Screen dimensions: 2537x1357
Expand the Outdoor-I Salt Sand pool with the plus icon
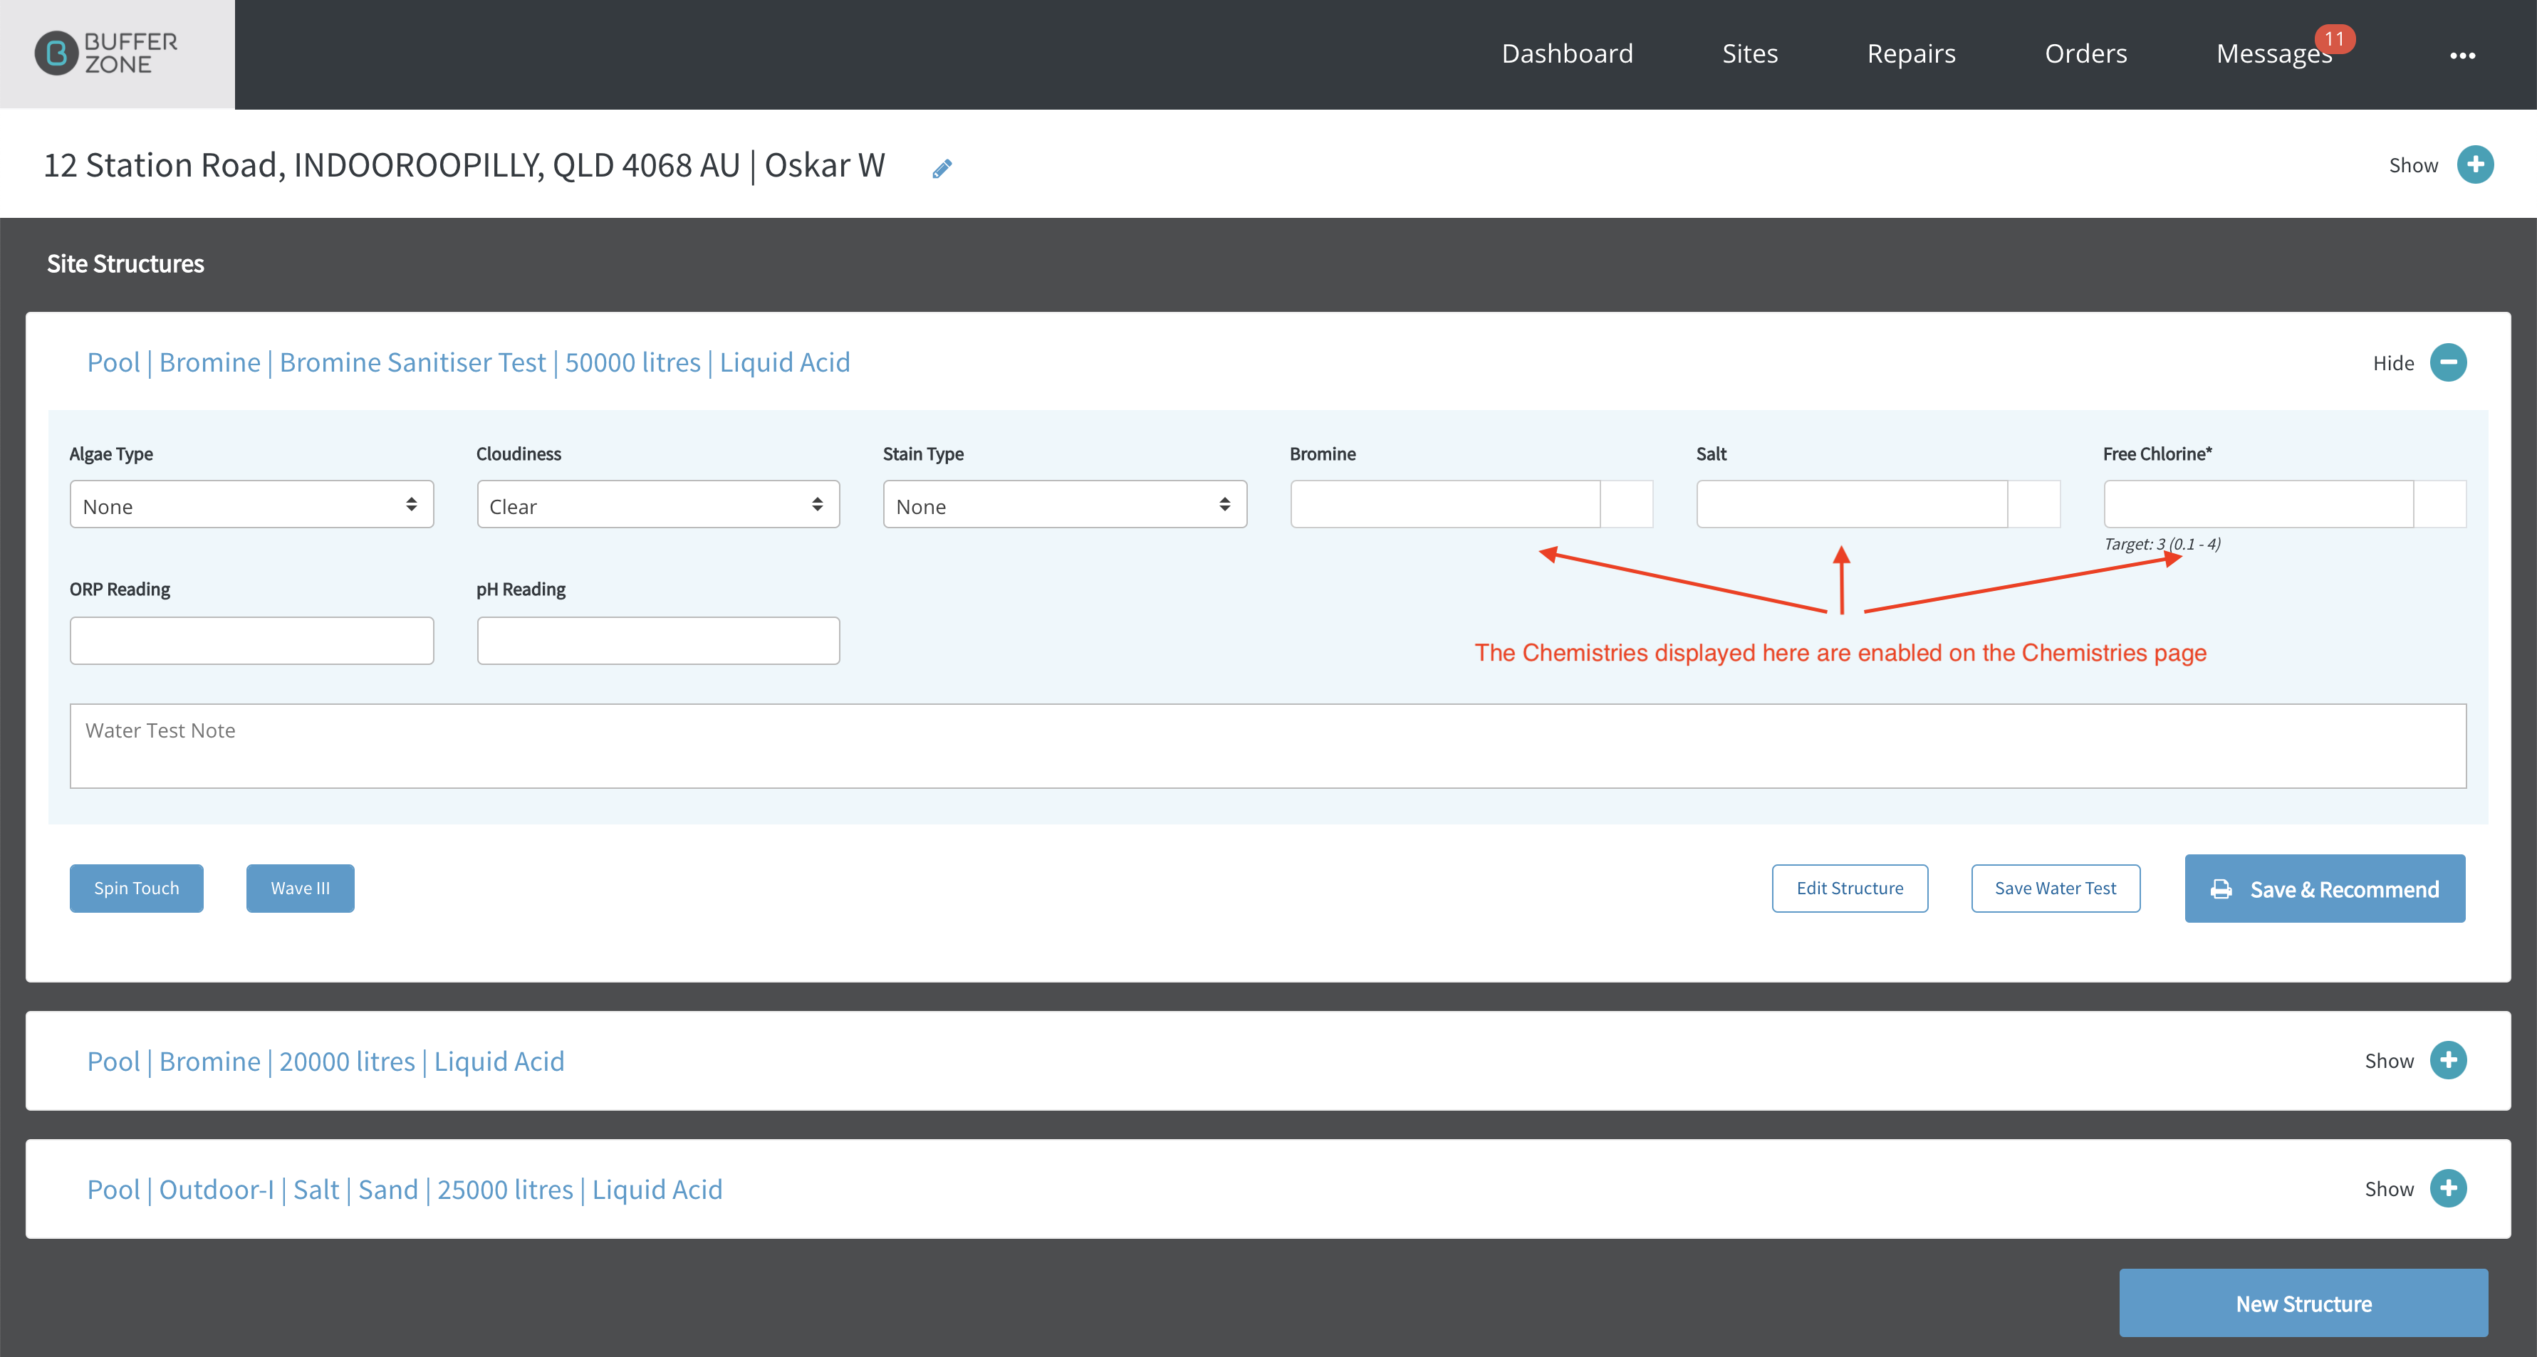[2447, 1188]
